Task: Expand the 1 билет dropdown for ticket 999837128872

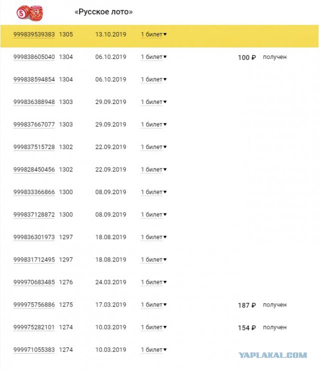Action: click(x=153, y=214)
